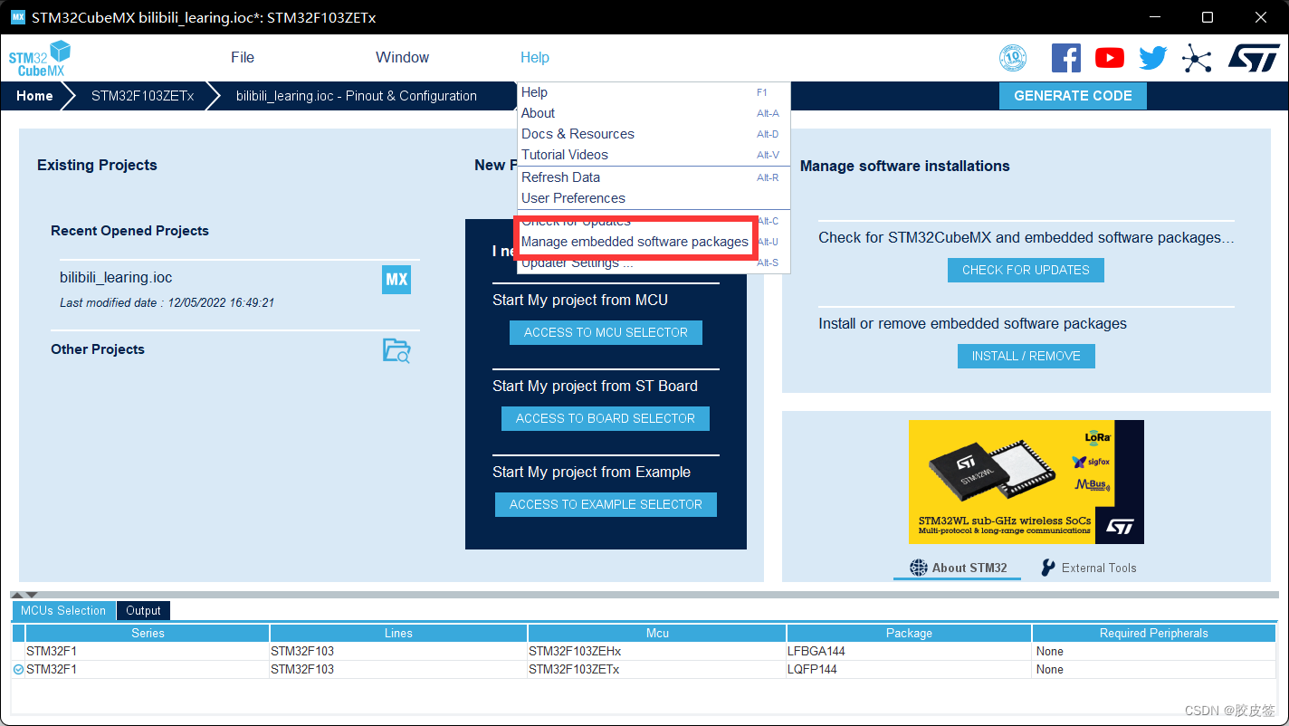
Task: Click STM32F103ZETx breadcrumb
Action: coord(142,96)
